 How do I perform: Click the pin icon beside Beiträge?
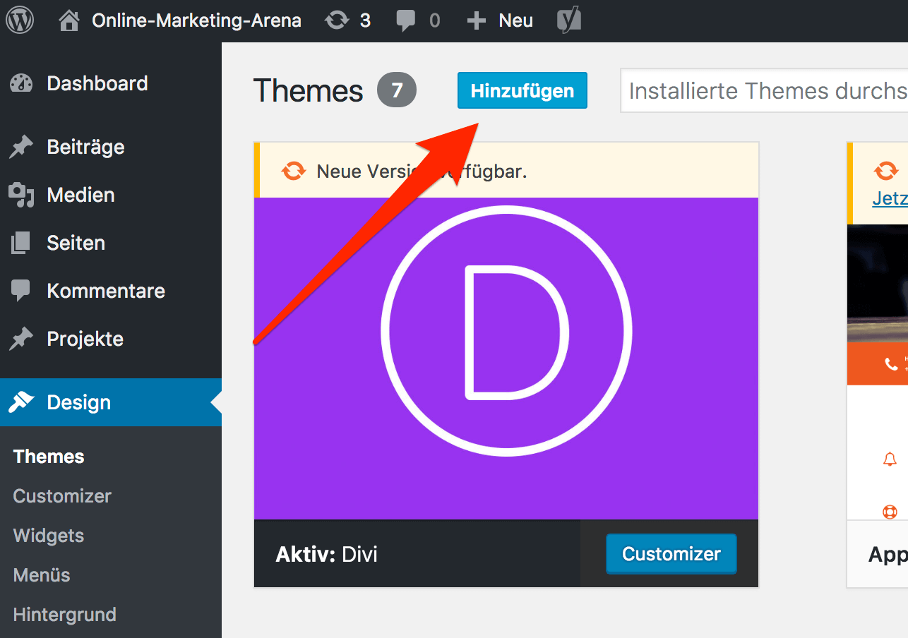21,147
